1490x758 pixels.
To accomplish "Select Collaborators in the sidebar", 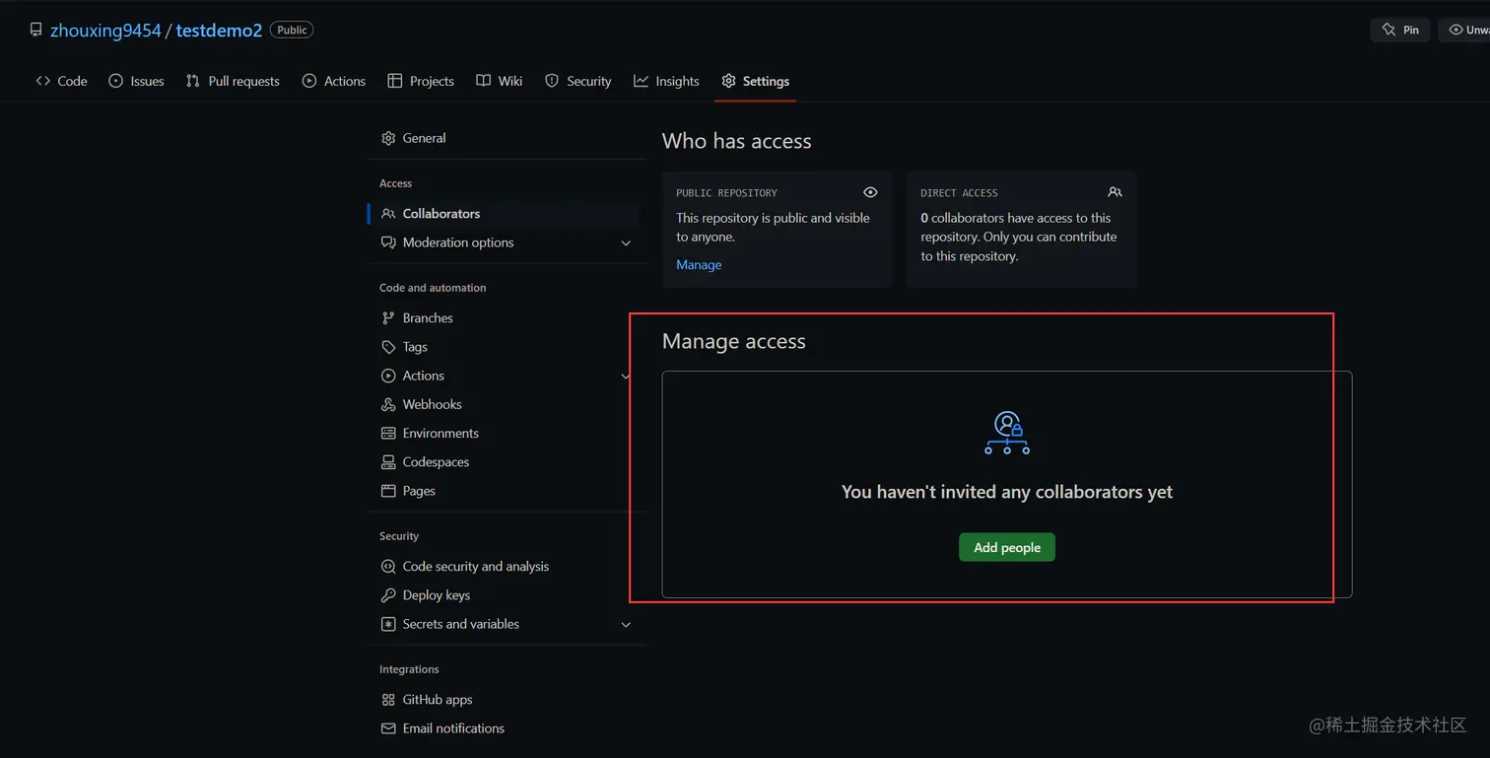I will pos(504,213).
